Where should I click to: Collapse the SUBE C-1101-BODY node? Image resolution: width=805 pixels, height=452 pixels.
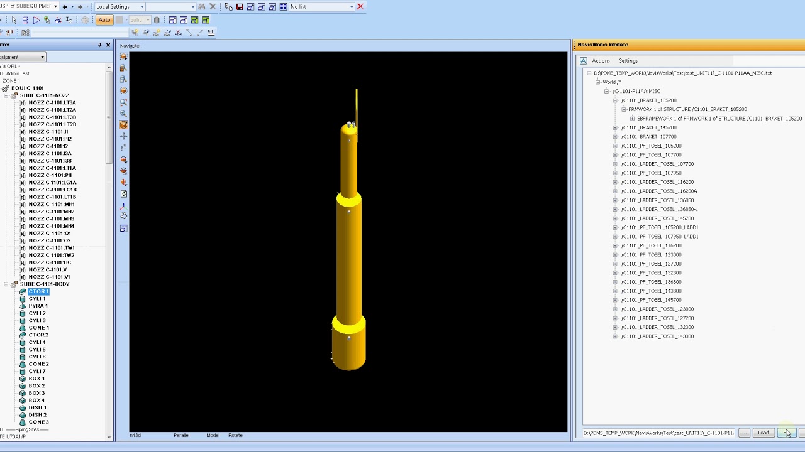(6, 284)
